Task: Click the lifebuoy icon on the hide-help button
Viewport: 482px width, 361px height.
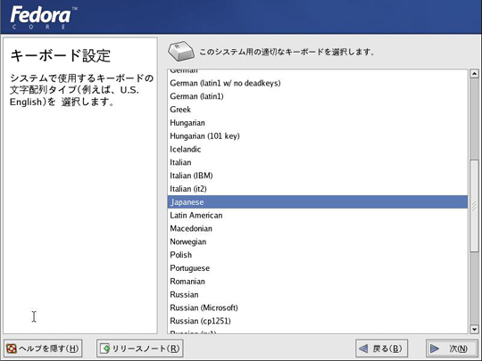Action: [x=12, y=349]
